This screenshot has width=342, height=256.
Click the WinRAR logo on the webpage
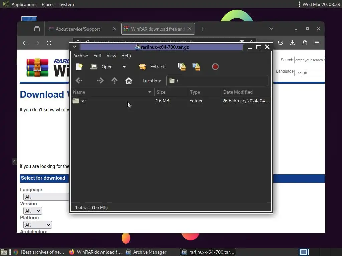click(47, 67)
